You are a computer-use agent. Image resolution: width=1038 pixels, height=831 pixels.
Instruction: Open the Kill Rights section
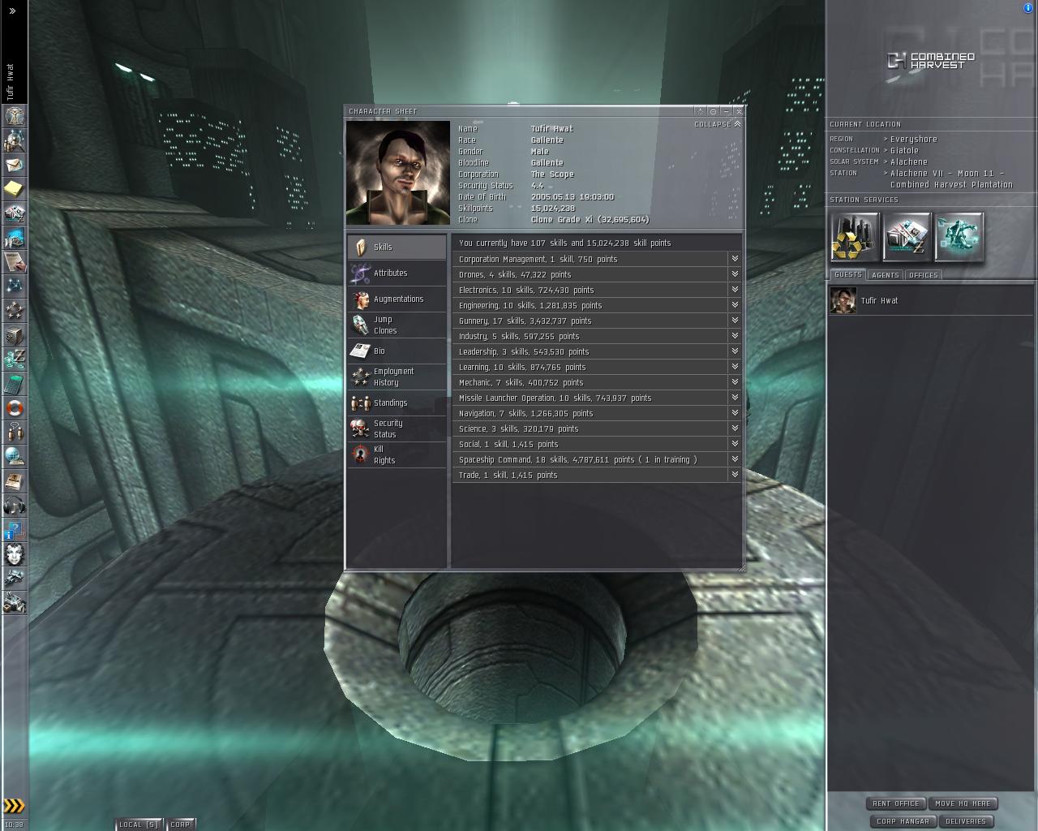[x=397, y=454]
